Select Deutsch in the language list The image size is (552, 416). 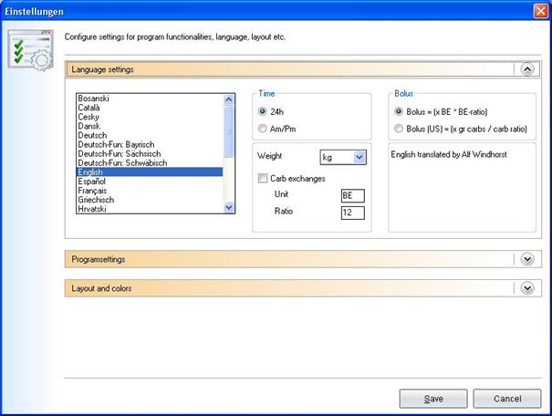pyautogui.click(x=94, y=135)
